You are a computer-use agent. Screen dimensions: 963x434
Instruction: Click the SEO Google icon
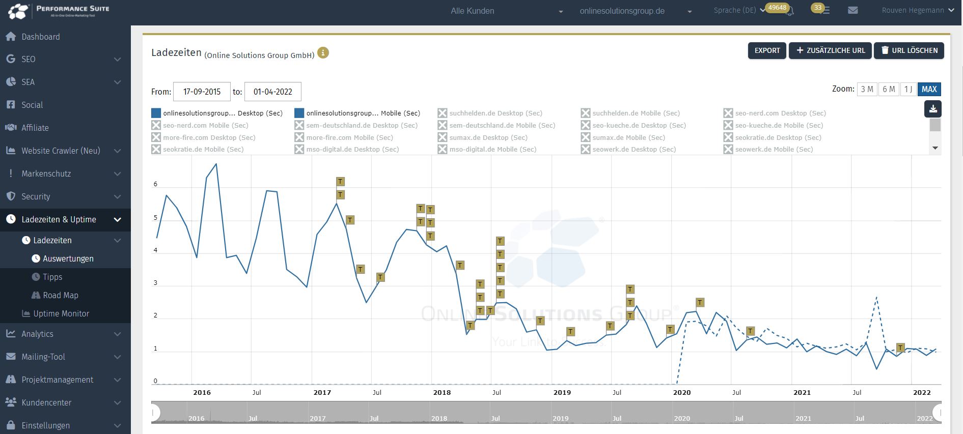pyautogui.click(x=11, y=59)
